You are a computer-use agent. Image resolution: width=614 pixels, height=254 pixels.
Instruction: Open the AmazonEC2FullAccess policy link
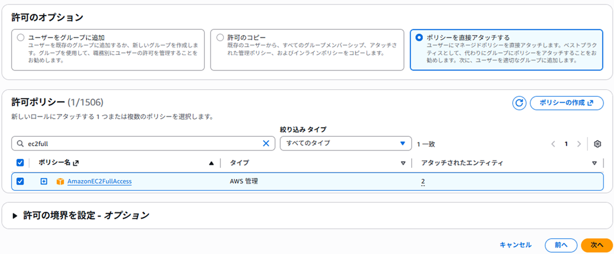[x=100, y=181]
